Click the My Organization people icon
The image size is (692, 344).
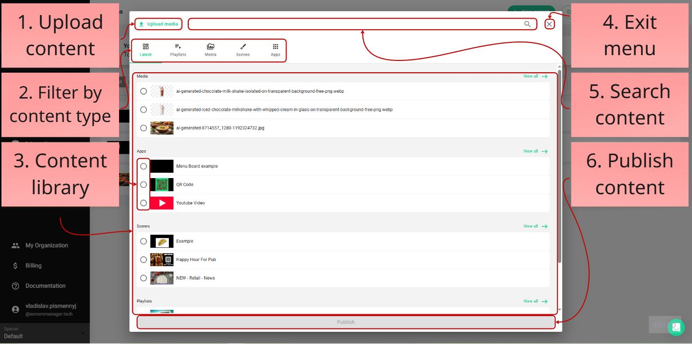(x=16, y=245)
